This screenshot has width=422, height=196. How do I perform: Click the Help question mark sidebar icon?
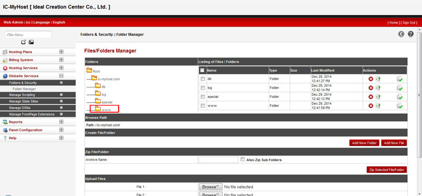[x=5, y=138]
